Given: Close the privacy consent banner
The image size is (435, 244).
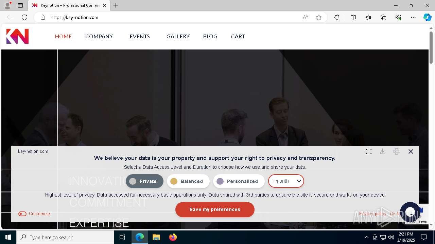Looking at the screenshot, I should click(411, 151).
